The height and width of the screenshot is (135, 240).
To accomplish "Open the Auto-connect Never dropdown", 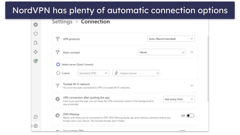I will pyautogui.click(x=161, y=52).
